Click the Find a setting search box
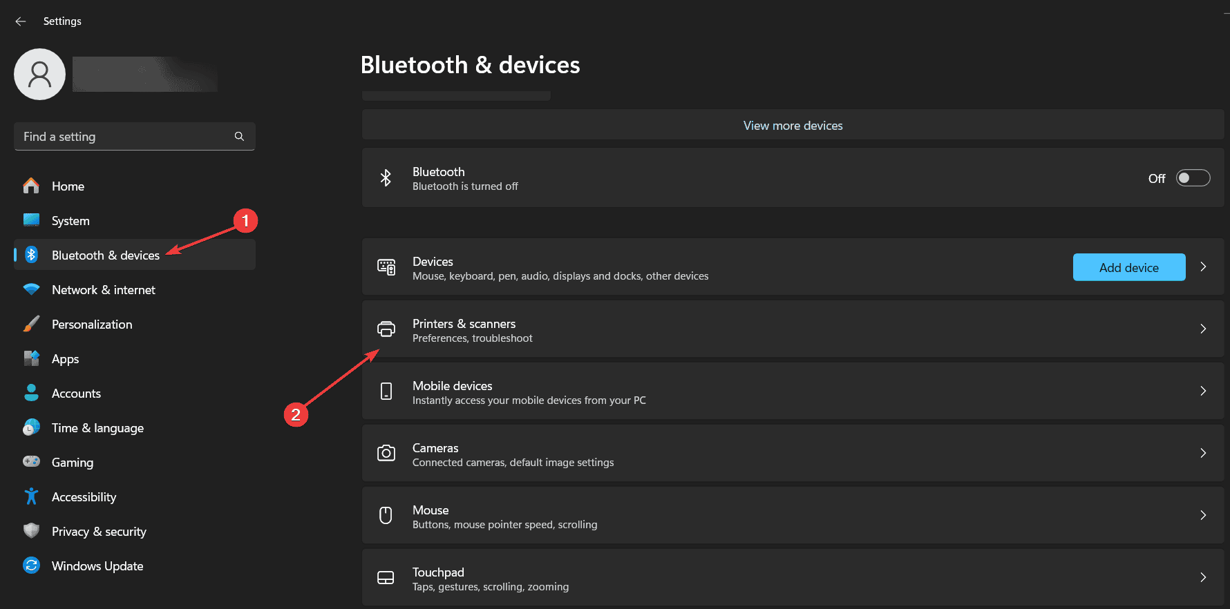Viewport: 1230px width, 609px height. (x=135, y=137)
